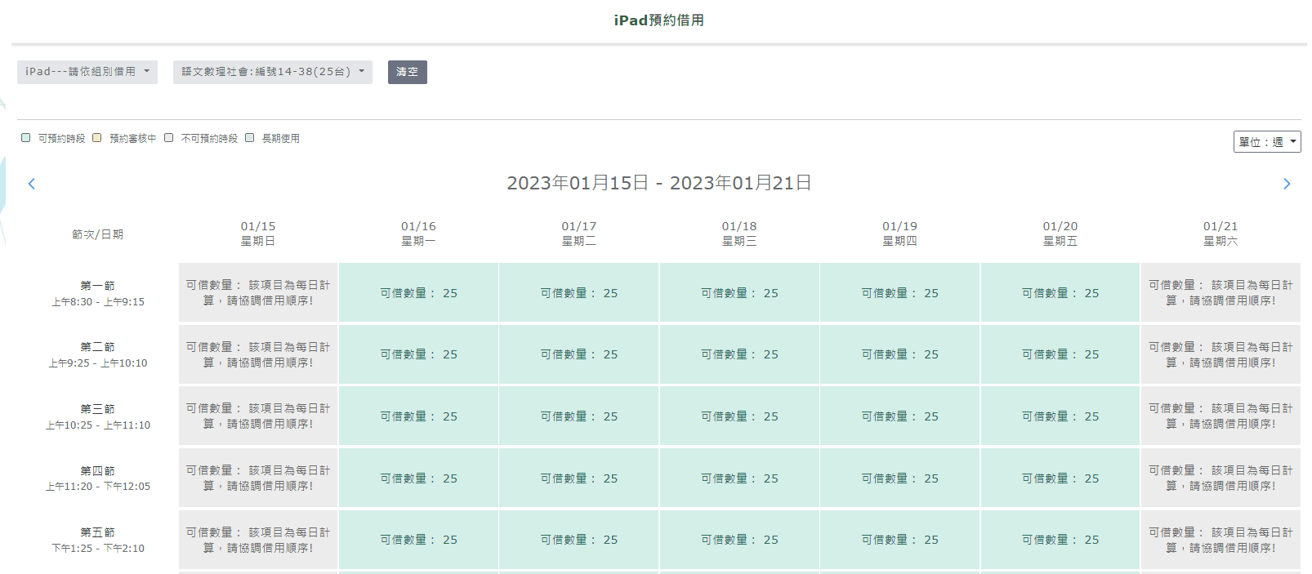Screen dimensions: 1312x574
Task: Open the iPad---請依組別借用 dropdown
Action: tap(87, 72)
